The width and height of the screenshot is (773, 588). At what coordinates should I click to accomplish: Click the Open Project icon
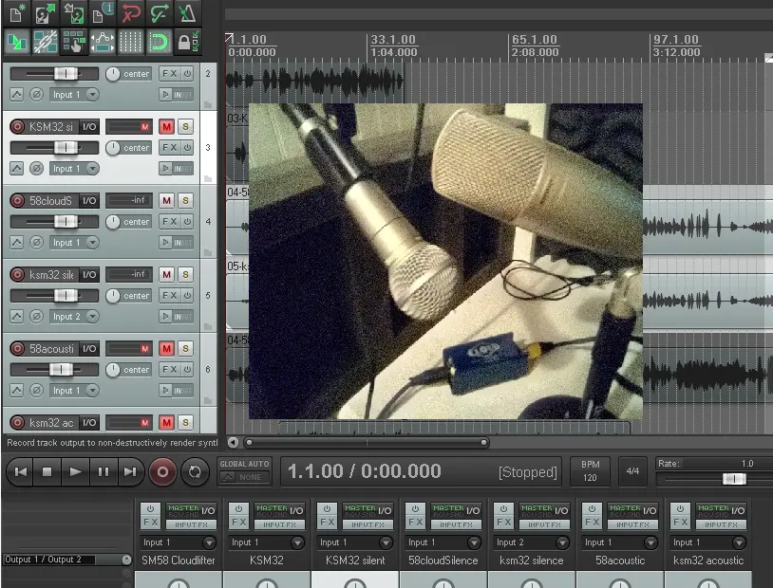pos(45,13)
